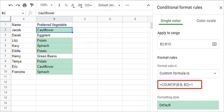
Task: Click the Decrease decimal places icon
Action: [73, 5]
